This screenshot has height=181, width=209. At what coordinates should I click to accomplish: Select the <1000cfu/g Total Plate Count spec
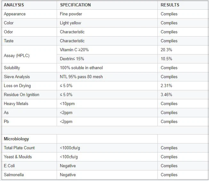click(70, 148)
